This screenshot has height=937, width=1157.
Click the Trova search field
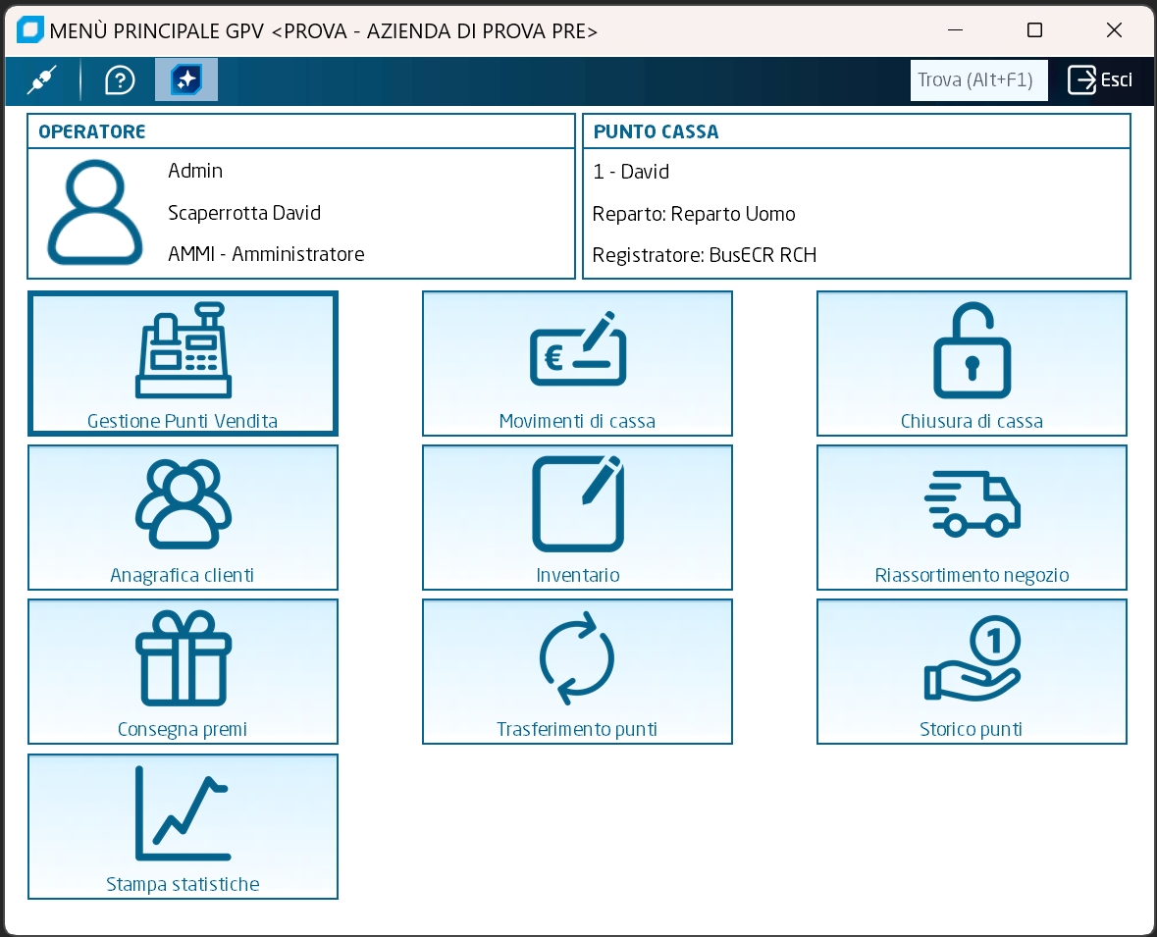[x=978, y=80]
